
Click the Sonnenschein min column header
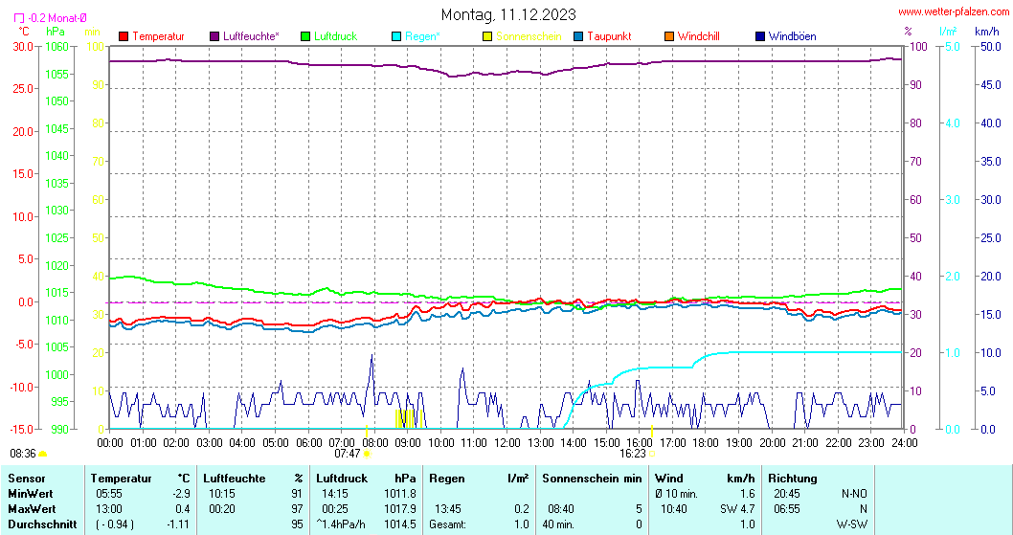click(592, 479)
